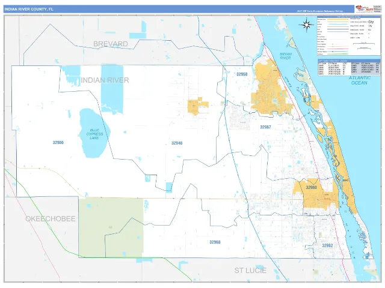This screenshot has width=385, height=288.
Task: Click the blue italic 'INDIAN RIVER' water label
Action: tap(286, 56)
